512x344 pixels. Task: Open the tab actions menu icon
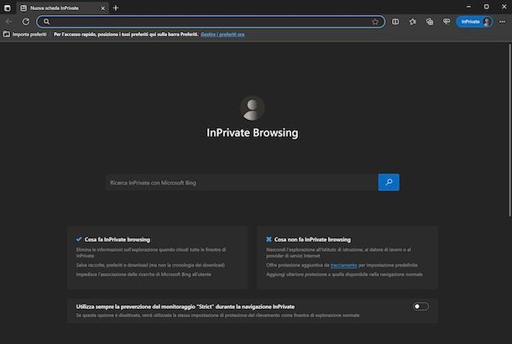[x=7, y=8]
